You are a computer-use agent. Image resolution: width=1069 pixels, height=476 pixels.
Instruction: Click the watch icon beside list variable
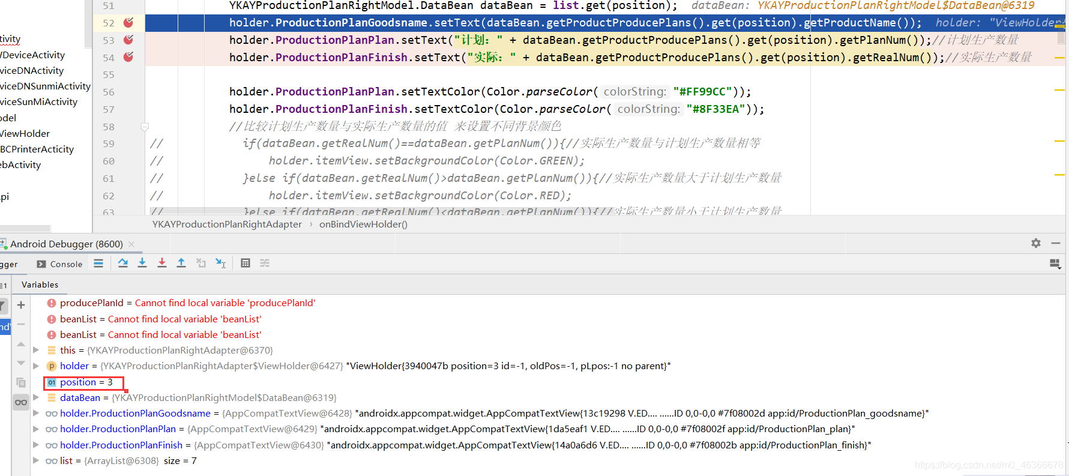click(52, 461)
